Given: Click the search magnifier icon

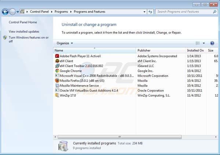Looking at the screenshot, I should (x=214, y=12).
